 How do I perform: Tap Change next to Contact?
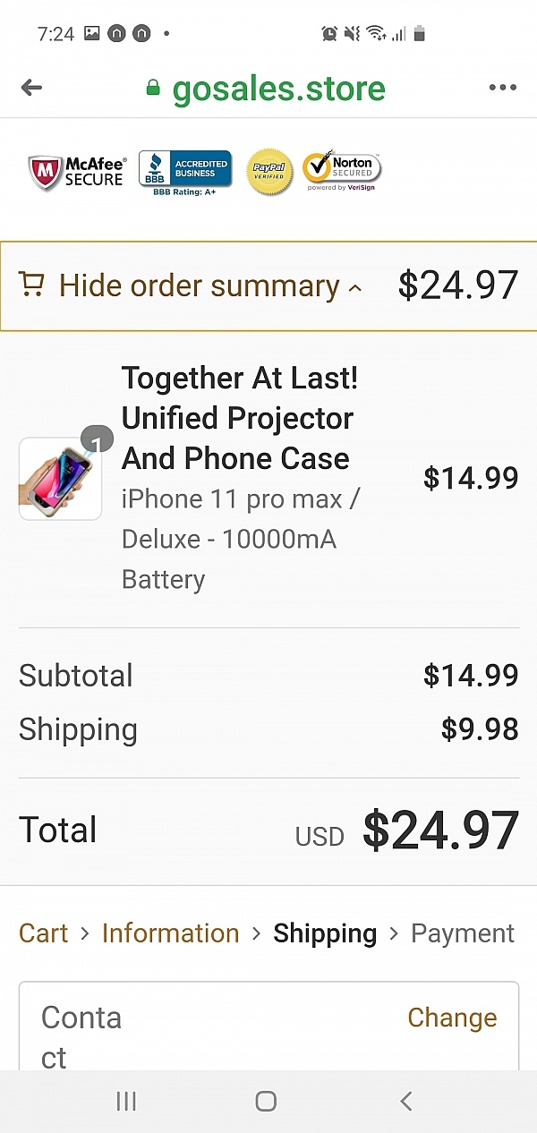coord(452,1018)
